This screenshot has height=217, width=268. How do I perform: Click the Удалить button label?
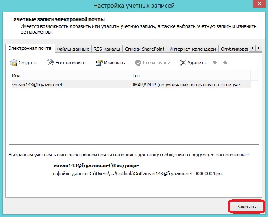click(x=197, y=63)
